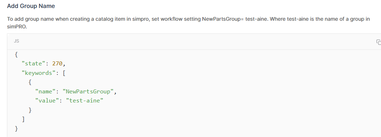Click the "value" key in code
This screenshot has width=381, height=137.
(47, 101)
